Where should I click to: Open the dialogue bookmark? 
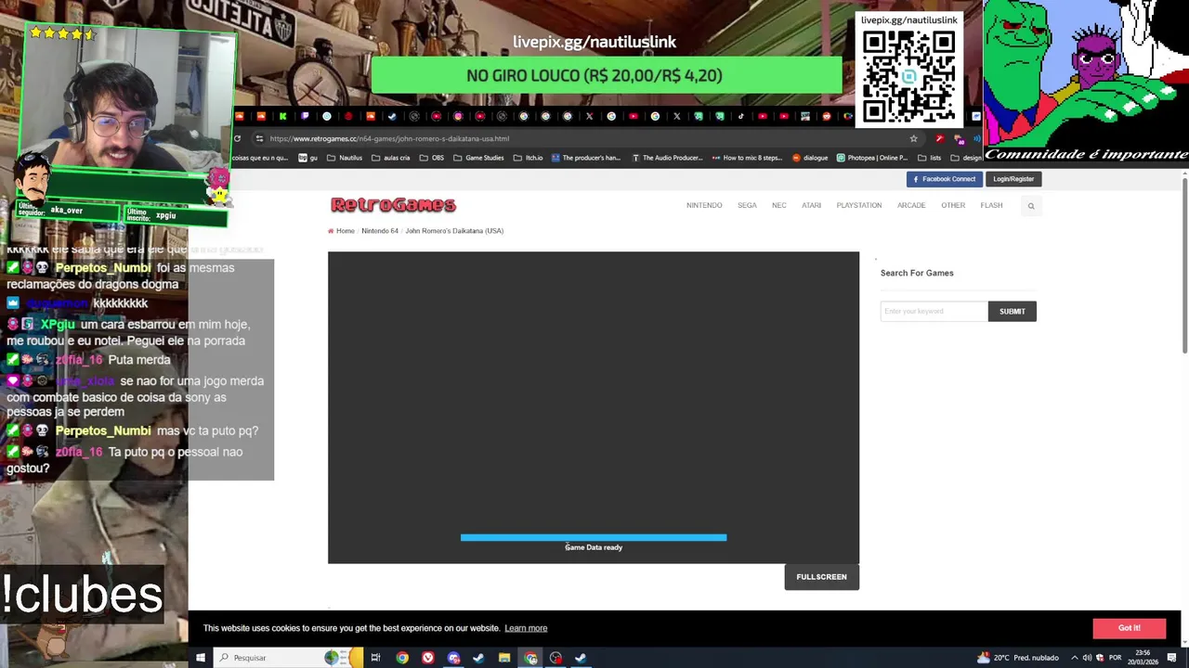[809, 158]
